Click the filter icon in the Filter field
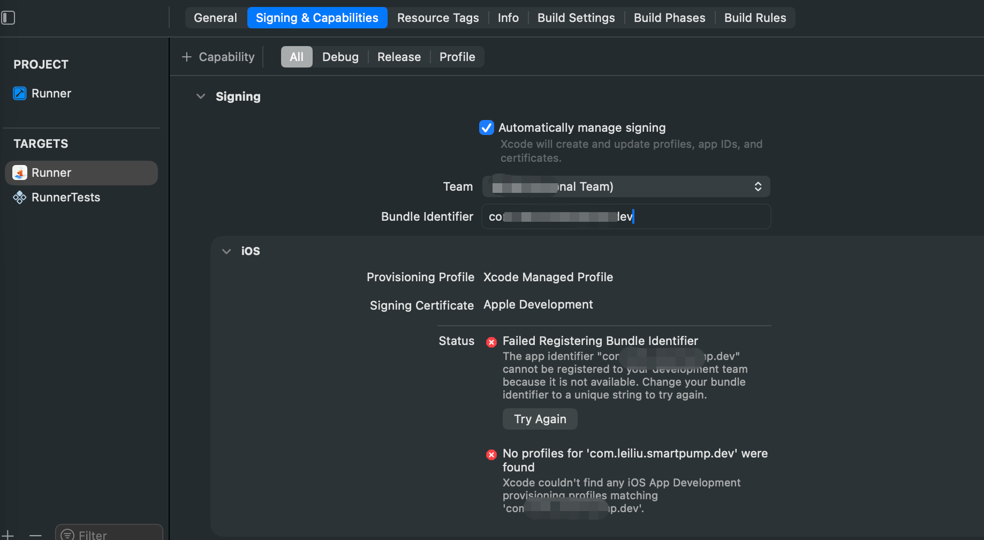Image resolution: width=984 pixels, height=540 pixels. click(x=67, y=535)
